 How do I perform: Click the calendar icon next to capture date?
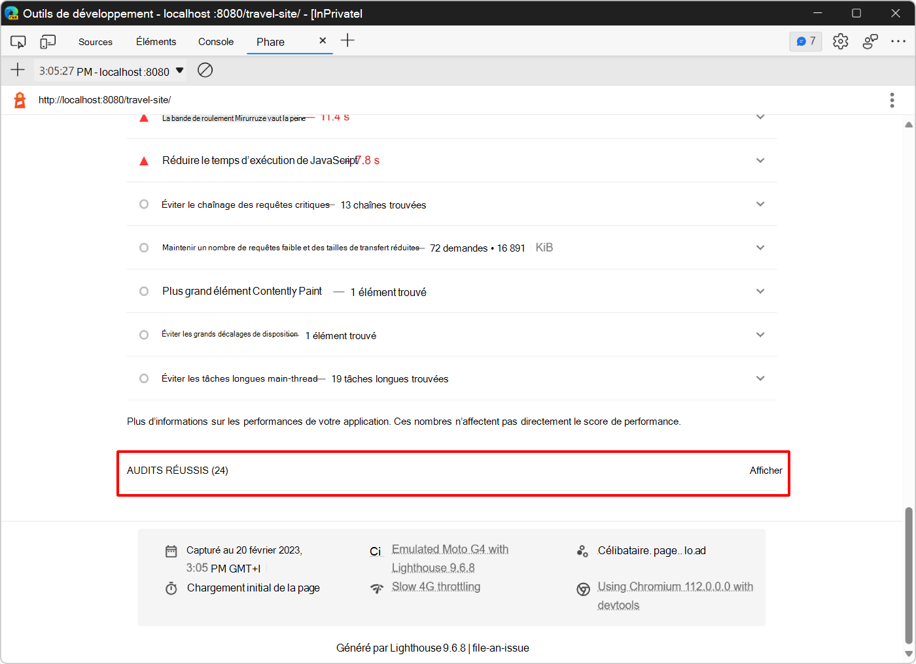click(171, 551)
